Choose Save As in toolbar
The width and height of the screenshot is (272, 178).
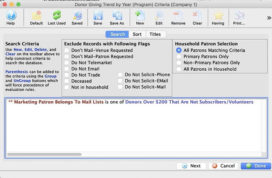[117, 17]
